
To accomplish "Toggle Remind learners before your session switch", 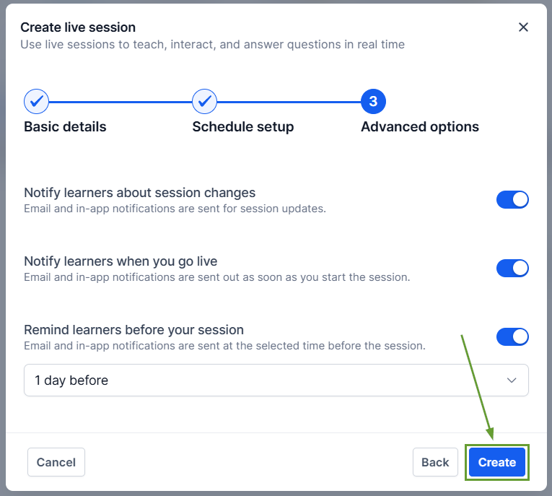I will pos(512,337).
